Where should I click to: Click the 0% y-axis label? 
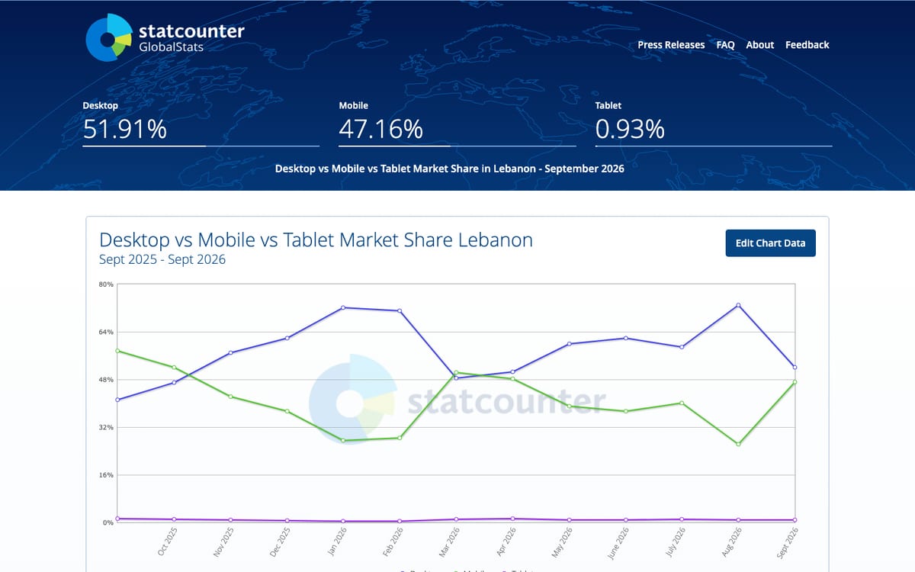tap(108, 522)
